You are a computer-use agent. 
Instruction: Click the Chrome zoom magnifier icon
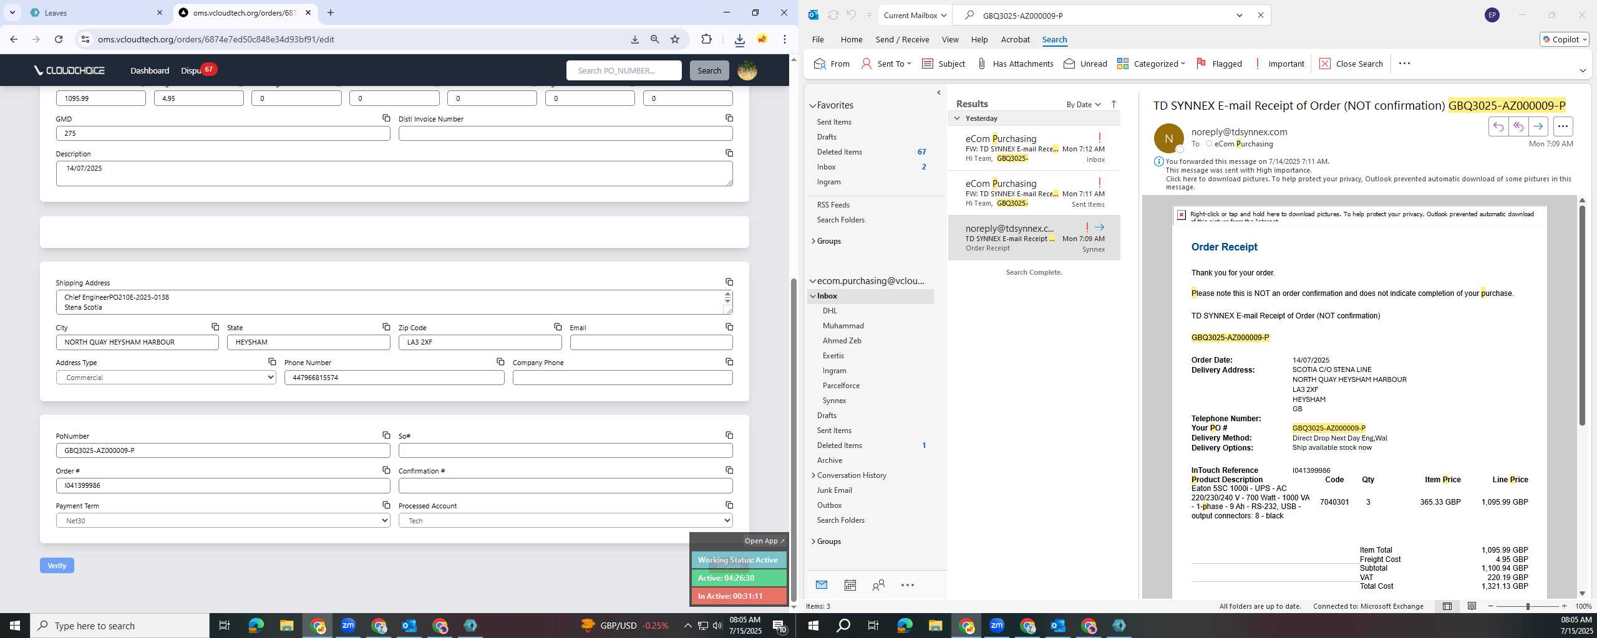(654, 39)
